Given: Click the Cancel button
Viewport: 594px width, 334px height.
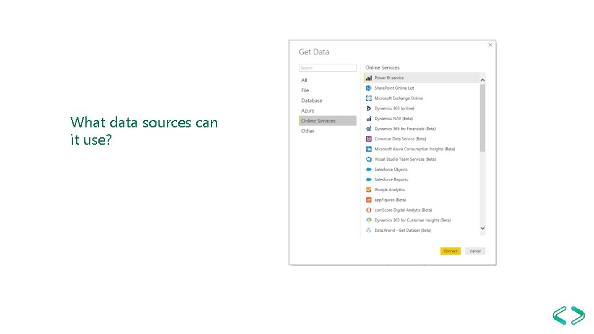Looking at the screenshot, I should pyautogui.click(x=475, y=251).
